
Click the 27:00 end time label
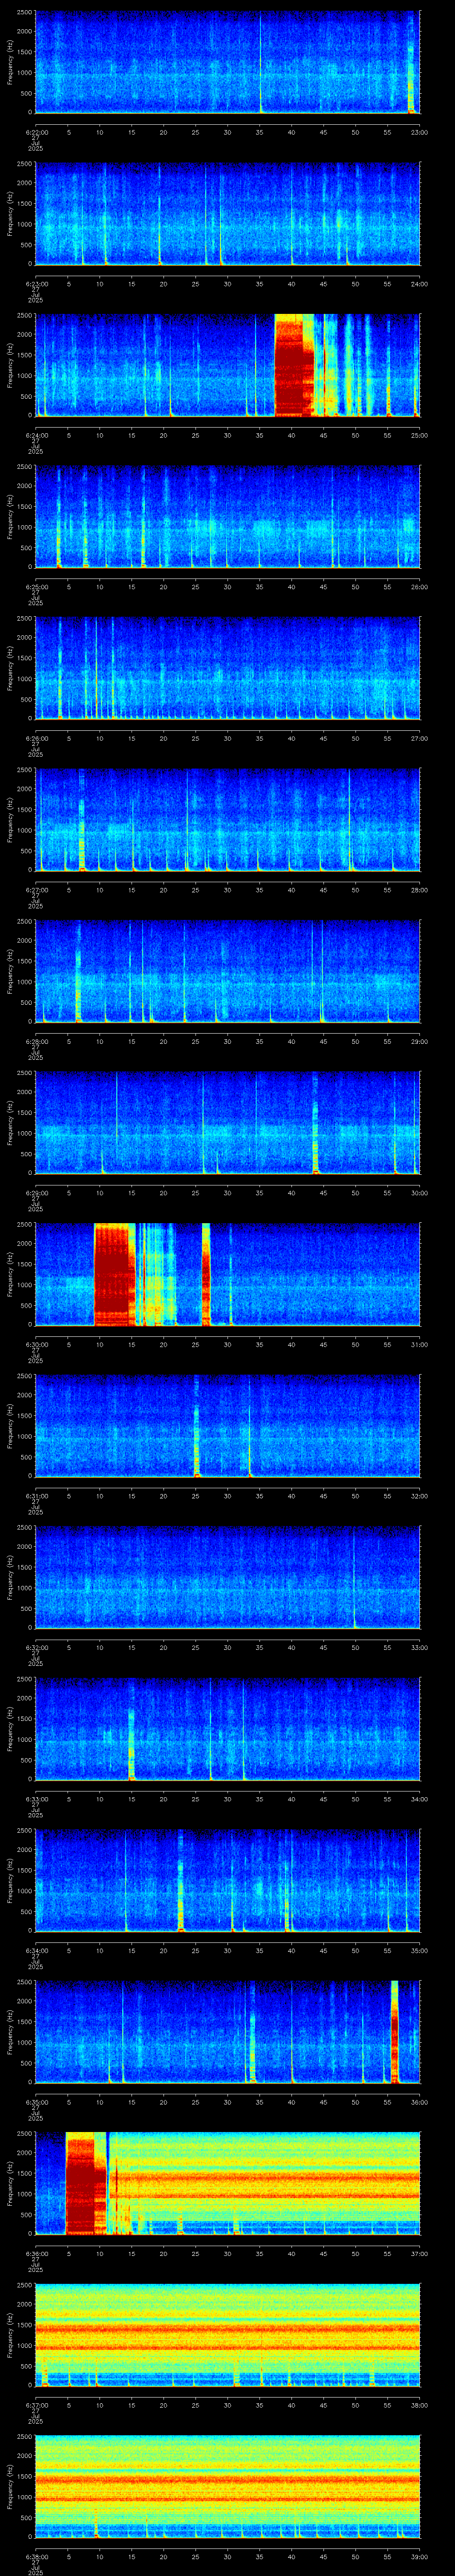pyautogui.click(x=419, y=738)
